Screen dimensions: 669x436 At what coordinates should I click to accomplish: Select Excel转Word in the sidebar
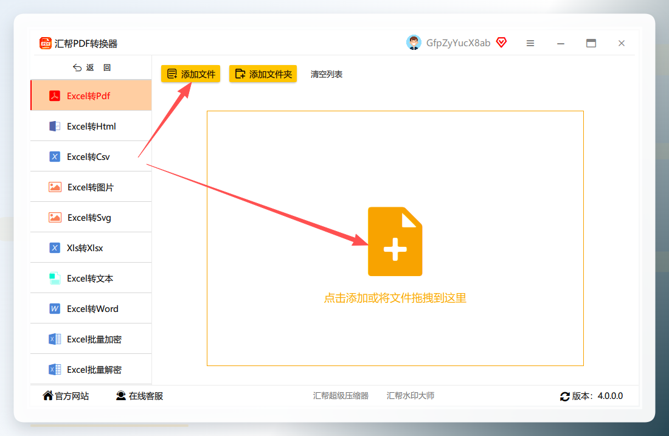pos(91,308)
